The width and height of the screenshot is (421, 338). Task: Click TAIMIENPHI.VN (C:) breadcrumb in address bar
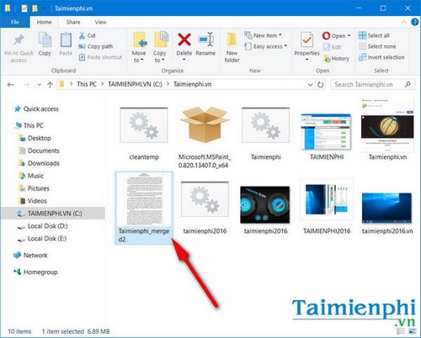pyautogui.click(x=135, y=84)
